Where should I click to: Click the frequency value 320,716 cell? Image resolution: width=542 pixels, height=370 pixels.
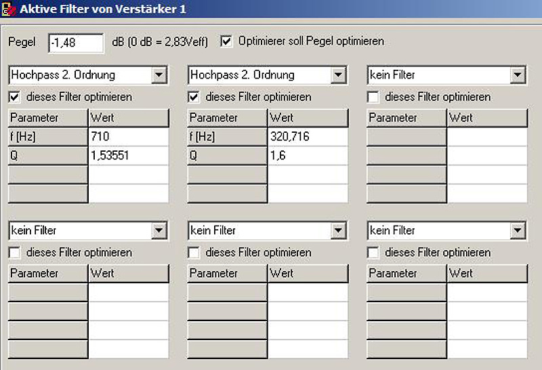(307, 136)
